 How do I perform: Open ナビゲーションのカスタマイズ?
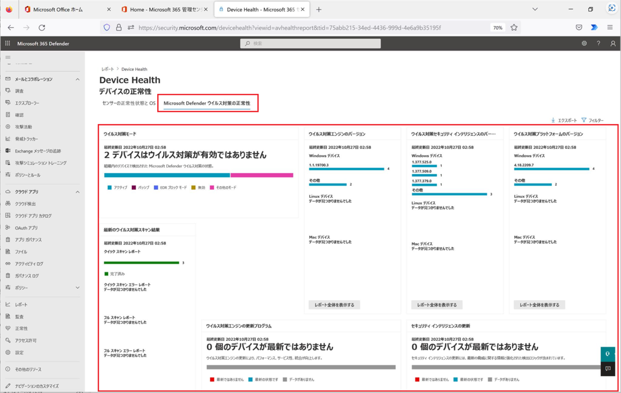[37, 386]
